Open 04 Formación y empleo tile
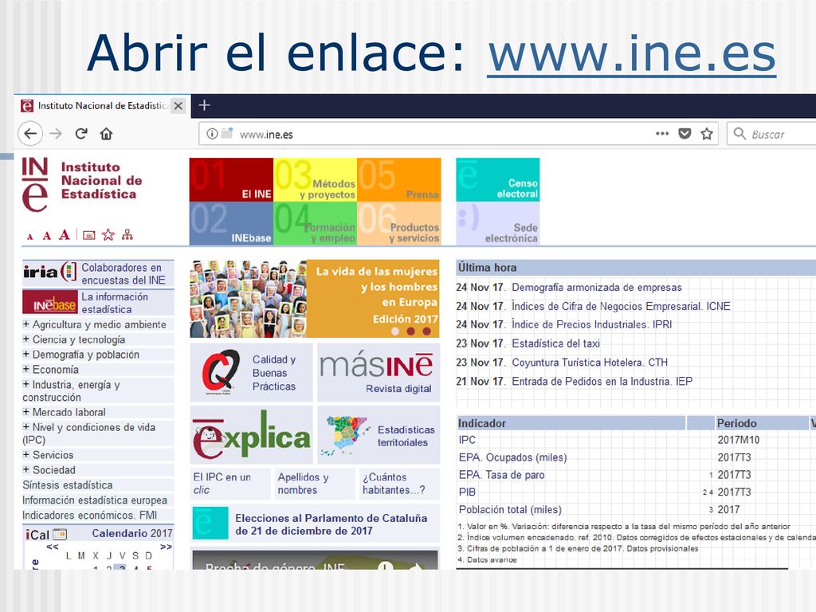Screen dimensions: 816x612 click(x=315, y=223)
